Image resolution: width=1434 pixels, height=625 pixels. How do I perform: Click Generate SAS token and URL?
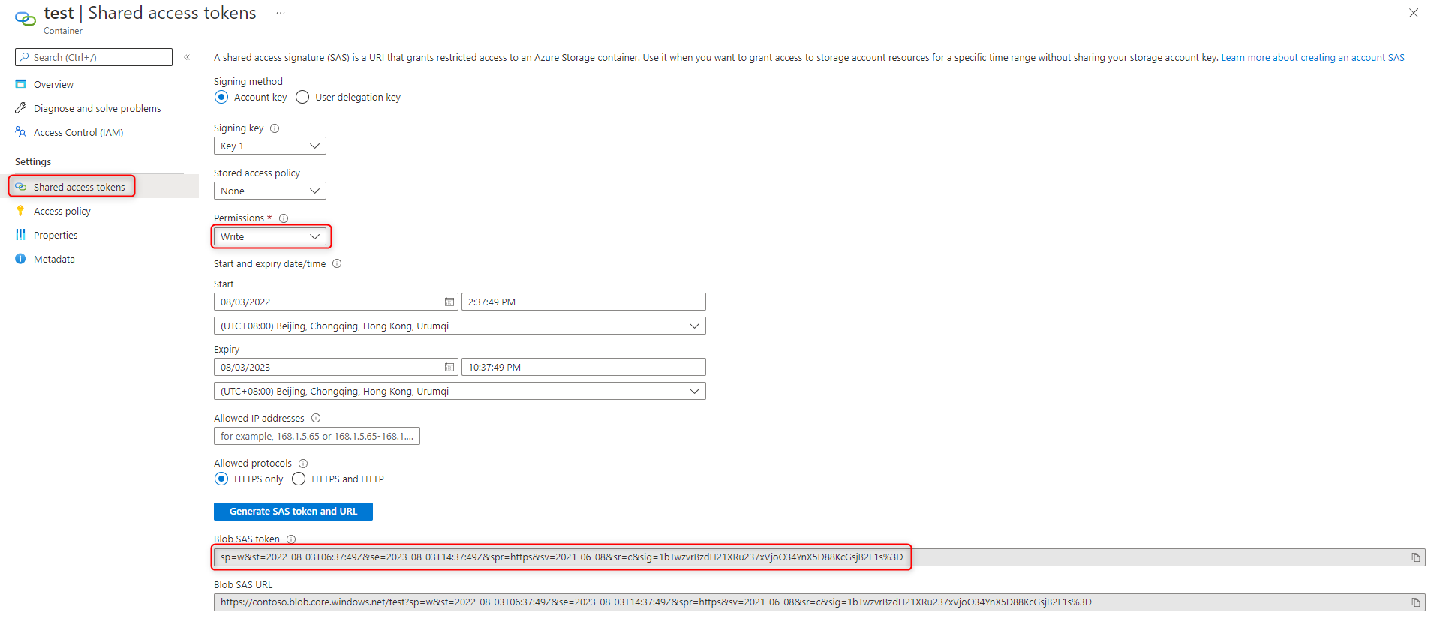(293, 511)
